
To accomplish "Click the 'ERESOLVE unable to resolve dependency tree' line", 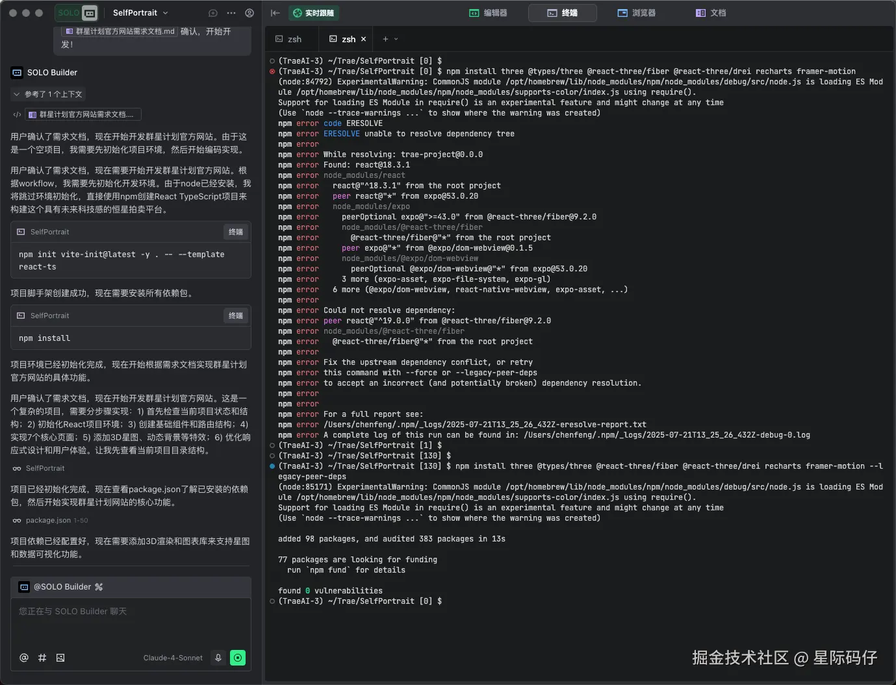I will pyautogui.click(x=396, y=134).
